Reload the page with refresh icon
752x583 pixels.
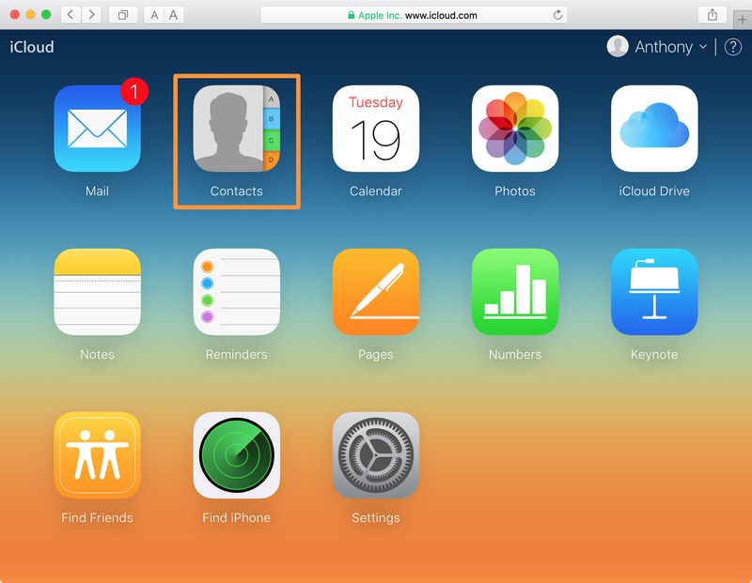(x=557, y=15)
